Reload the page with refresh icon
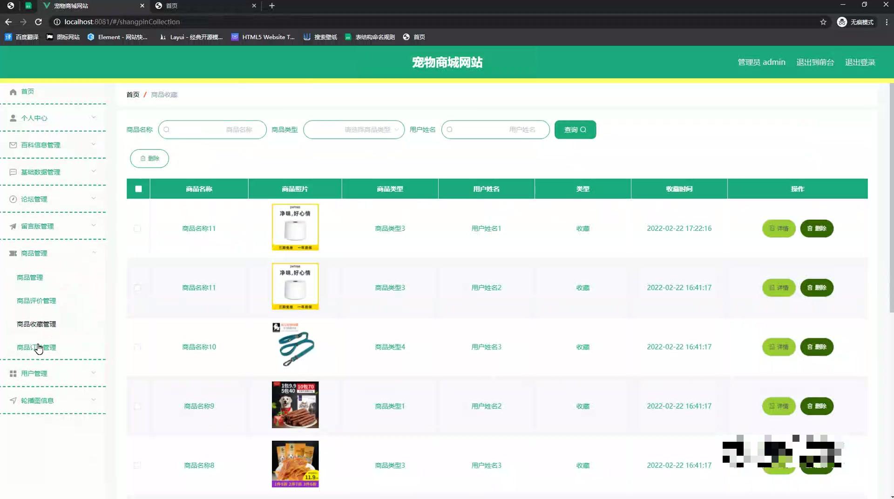Screen dimensions: 894x499 tap(39, 22)
